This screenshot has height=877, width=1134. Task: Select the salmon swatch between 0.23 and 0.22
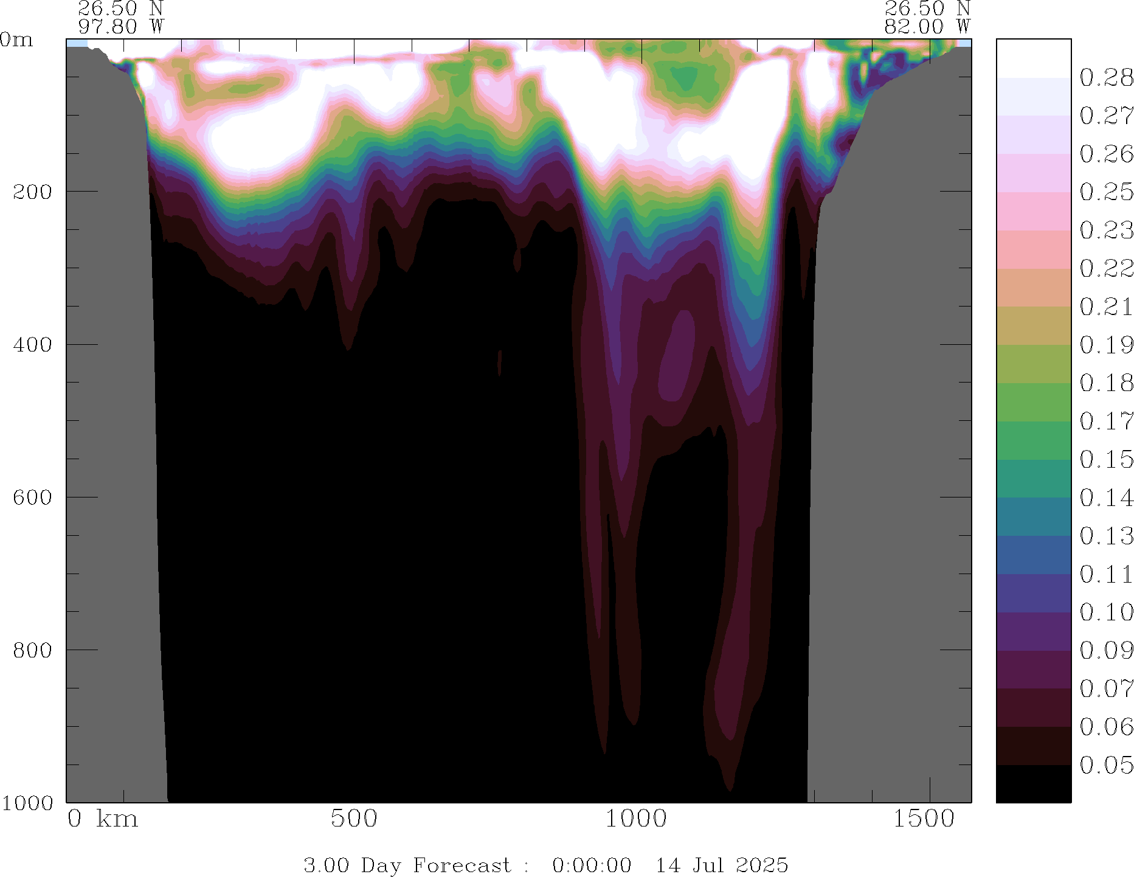[1033, 249]
